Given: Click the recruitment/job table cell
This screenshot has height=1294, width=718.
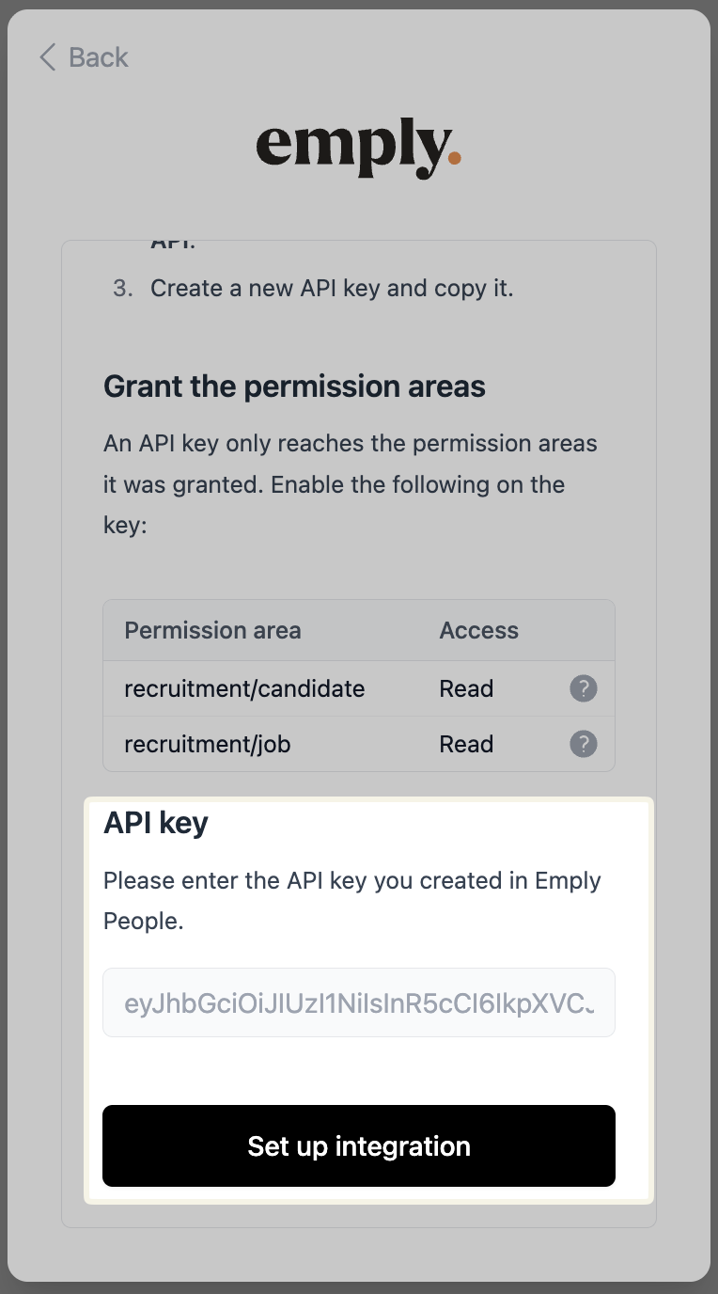Looking at the screenshot, I should coord(208,744).
